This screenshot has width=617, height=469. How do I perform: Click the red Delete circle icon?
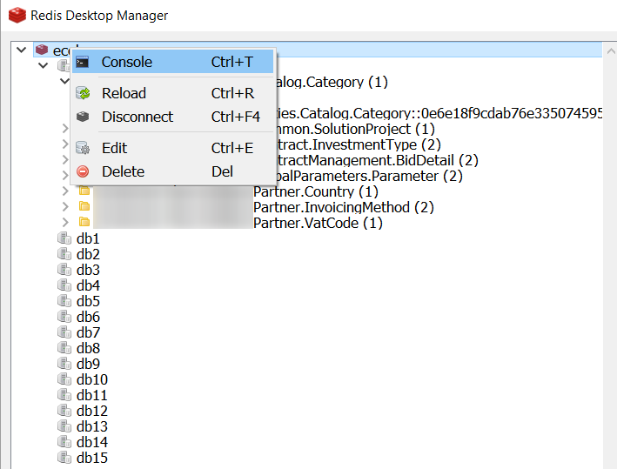(x=83, y=171)
